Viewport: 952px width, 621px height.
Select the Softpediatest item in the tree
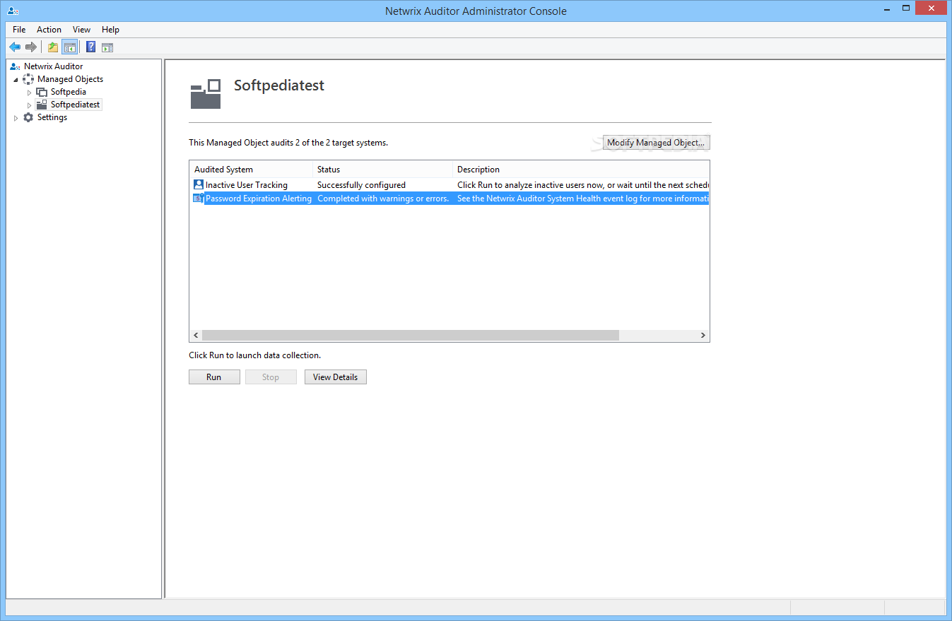tap(76, 105)
